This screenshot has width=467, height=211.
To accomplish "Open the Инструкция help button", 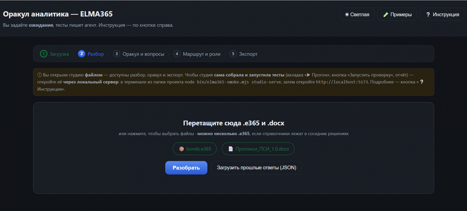I will click(x=442, y=14).
